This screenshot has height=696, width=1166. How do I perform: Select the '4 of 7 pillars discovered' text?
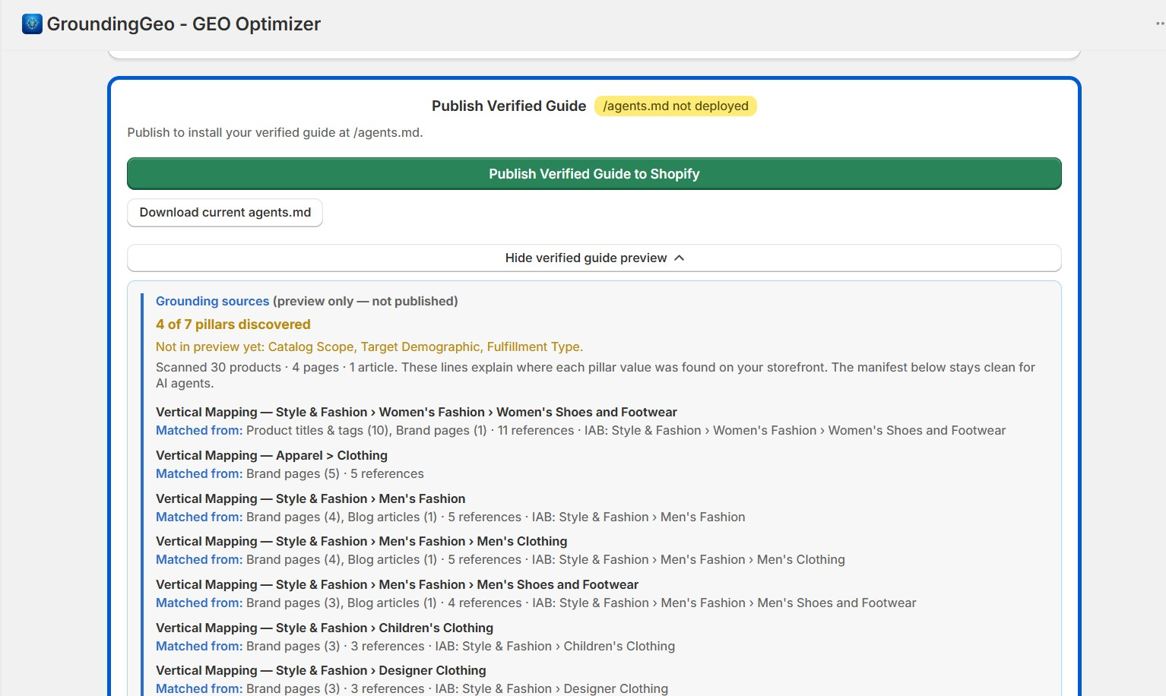tap(233, 324)
